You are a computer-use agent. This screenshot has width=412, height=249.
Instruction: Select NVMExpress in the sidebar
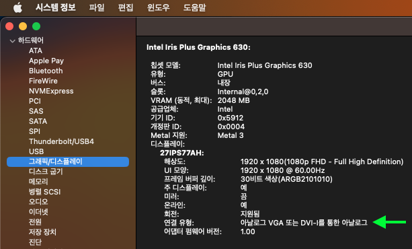pos(51,91)
